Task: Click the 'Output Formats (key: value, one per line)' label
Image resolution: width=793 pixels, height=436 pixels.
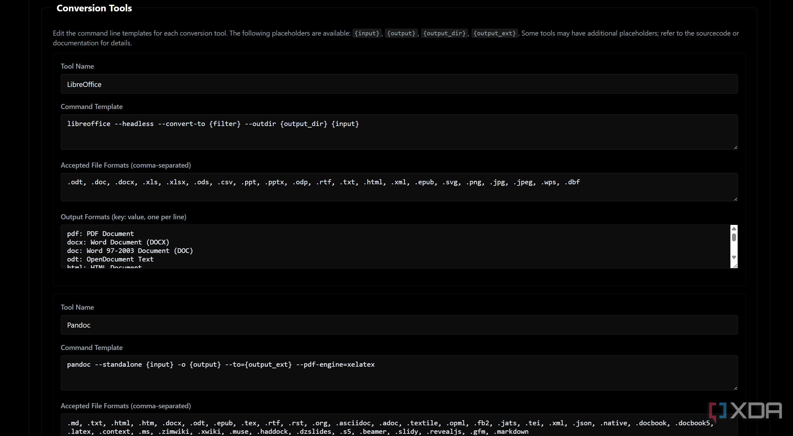Action: [x=123, y=217]
